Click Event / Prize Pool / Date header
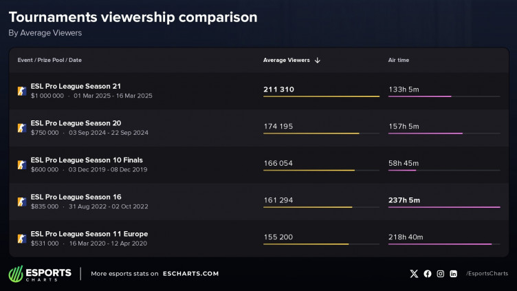The width and height of the screenshot is (517, 291). tap(49, 60)
